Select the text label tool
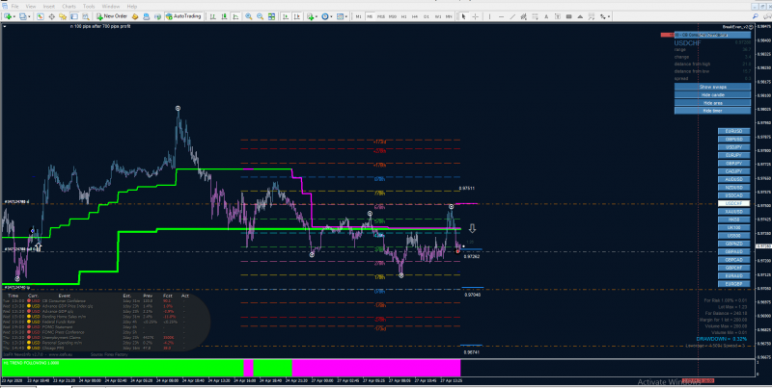 tap(558, 16)
